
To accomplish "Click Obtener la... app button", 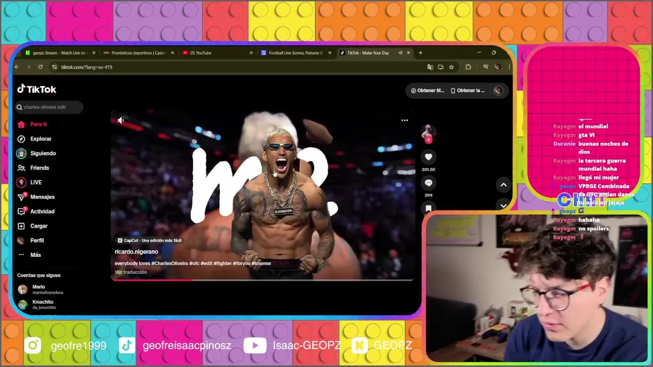I will pos(468,91).
